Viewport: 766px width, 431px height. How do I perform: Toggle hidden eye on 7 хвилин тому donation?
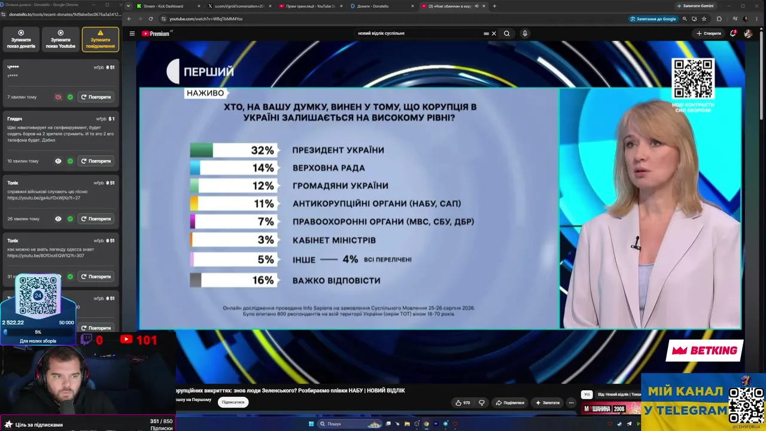pos(58,97)
